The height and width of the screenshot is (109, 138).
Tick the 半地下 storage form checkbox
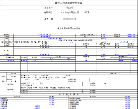(36, 79)
